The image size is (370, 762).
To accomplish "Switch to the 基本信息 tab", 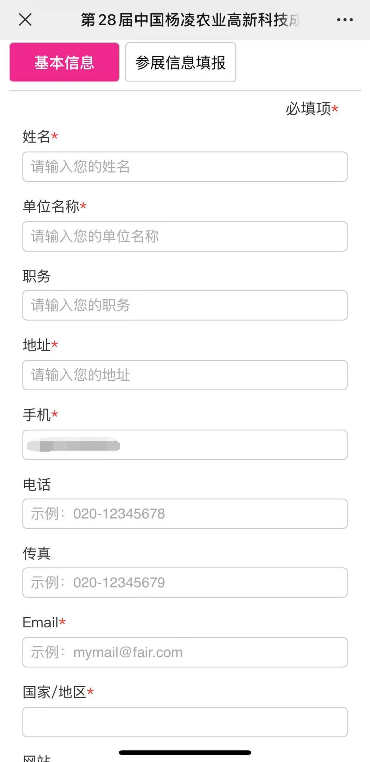I will 64,62.
